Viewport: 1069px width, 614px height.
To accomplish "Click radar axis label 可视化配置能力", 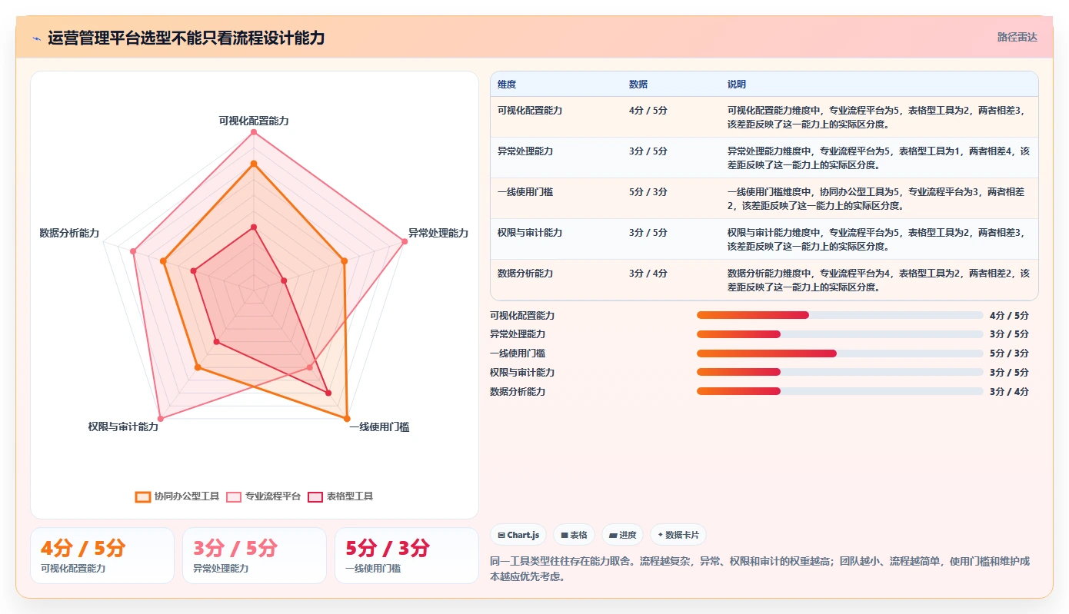I will (x=253, y=121).
